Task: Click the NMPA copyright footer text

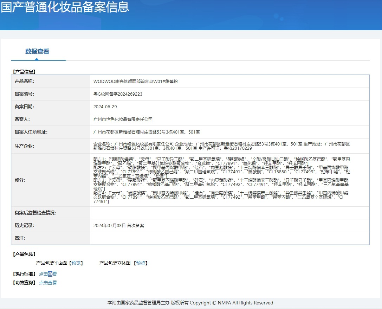Action: click(x=190, y=303)
